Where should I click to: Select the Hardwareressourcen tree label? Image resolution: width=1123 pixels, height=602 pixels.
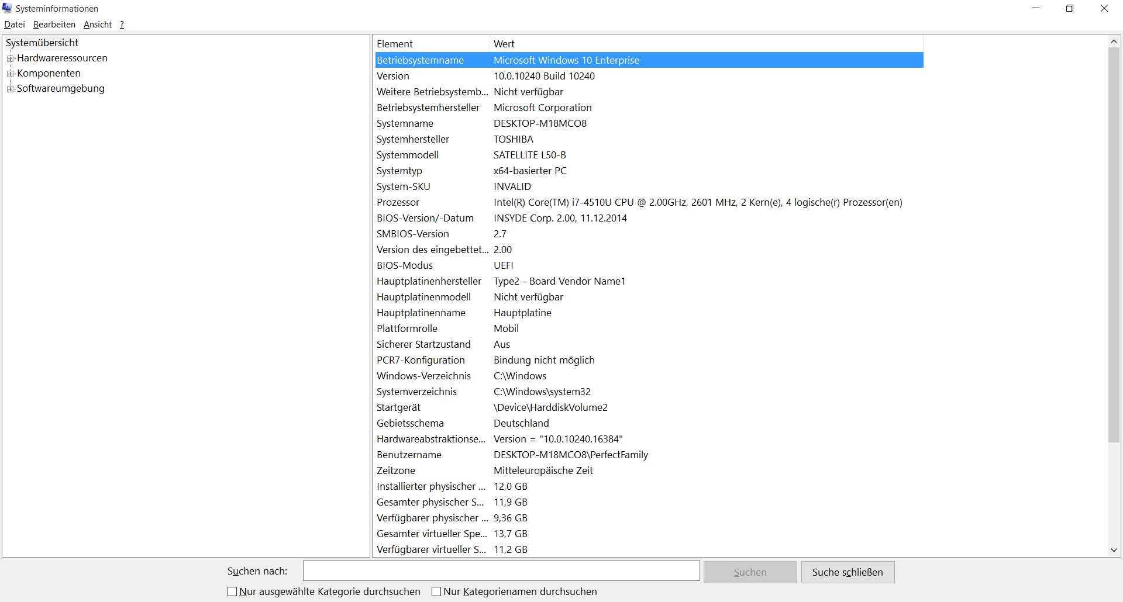tap(62, 58)
